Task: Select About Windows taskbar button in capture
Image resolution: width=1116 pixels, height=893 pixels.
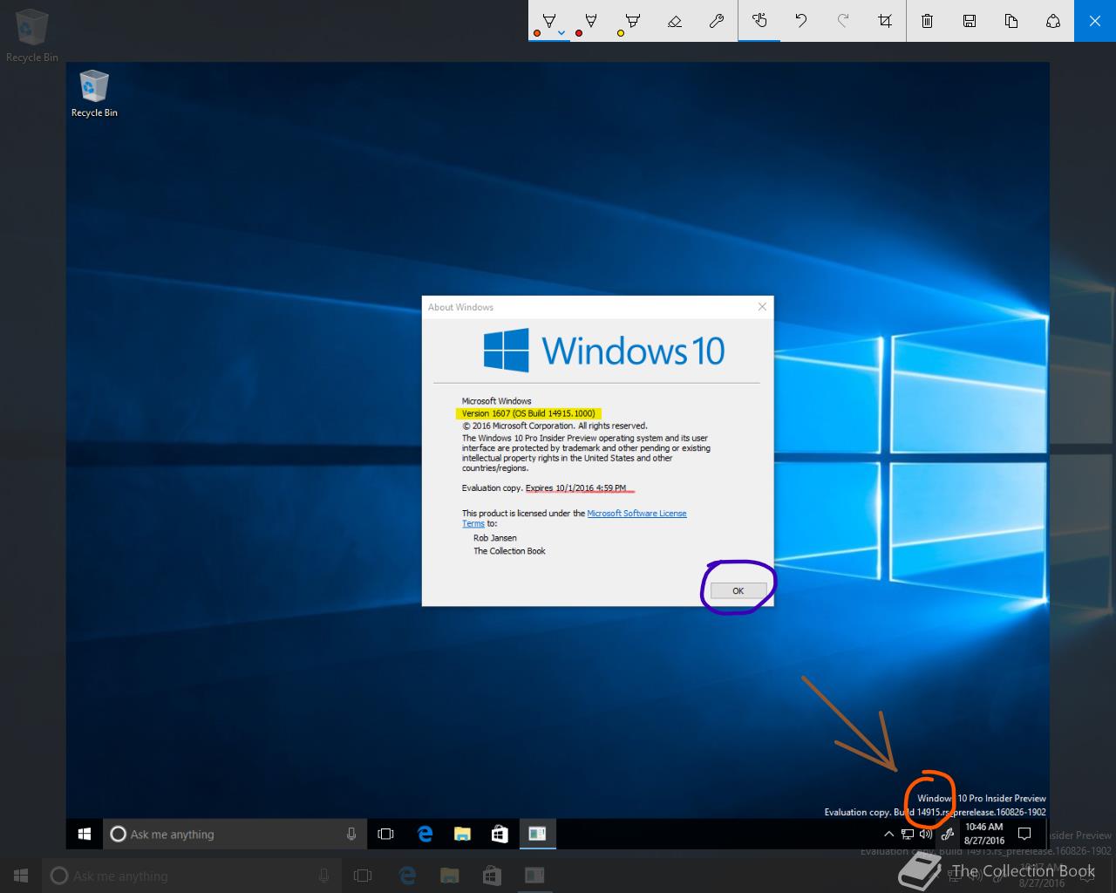Action: pyautogui.click(x=538, y=834)
